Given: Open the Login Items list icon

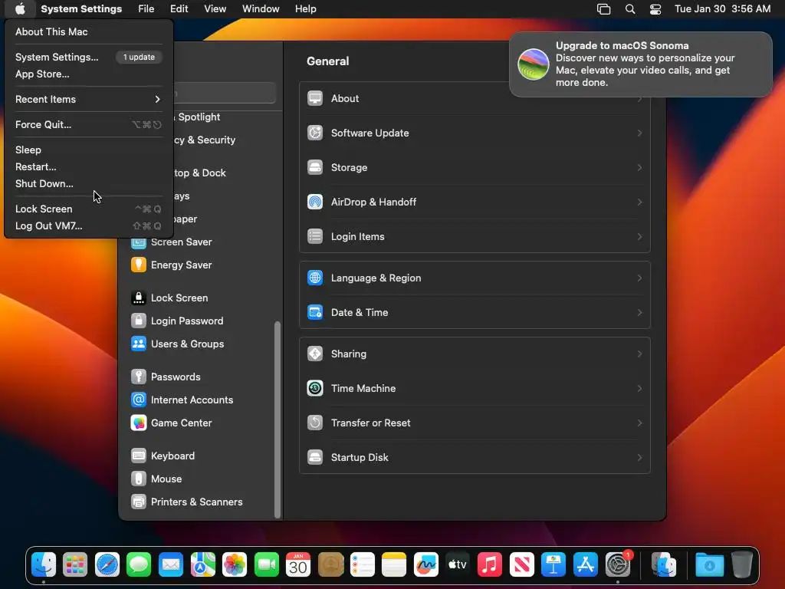Looking at the screenshot, I should 315,236.
